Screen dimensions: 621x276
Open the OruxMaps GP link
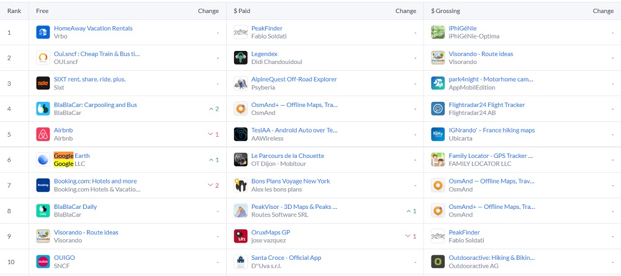(271, 232)
